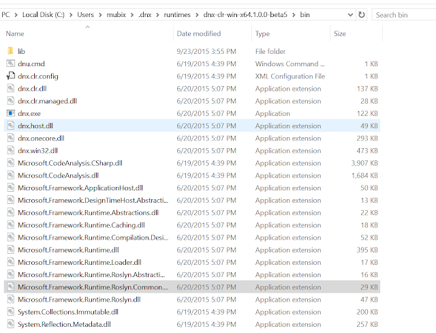Image resolution: width=436 pixels, height=333 pixels.
Task: Click the Microsoft.Framework.Runtime.Roslyn.Abstracti... icon
Action: coord(11,274)
